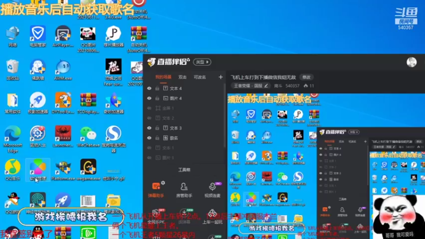Select the Launcher... desktop icon
This screenshot has width=425, height=239.
coord(63,137)
